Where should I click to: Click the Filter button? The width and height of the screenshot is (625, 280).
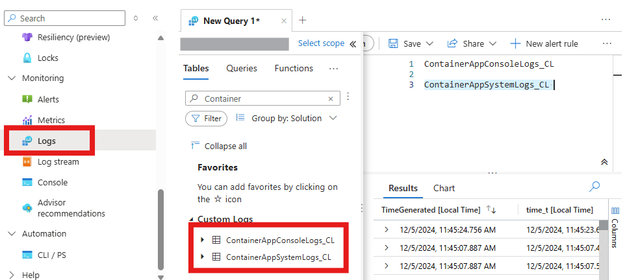pyautogui.click(x=207, y=119)
